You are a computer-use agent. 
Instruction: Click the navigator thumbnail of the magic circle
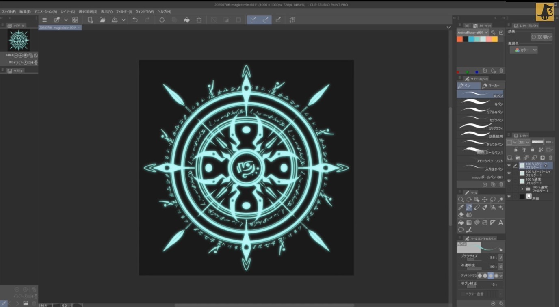18,40
